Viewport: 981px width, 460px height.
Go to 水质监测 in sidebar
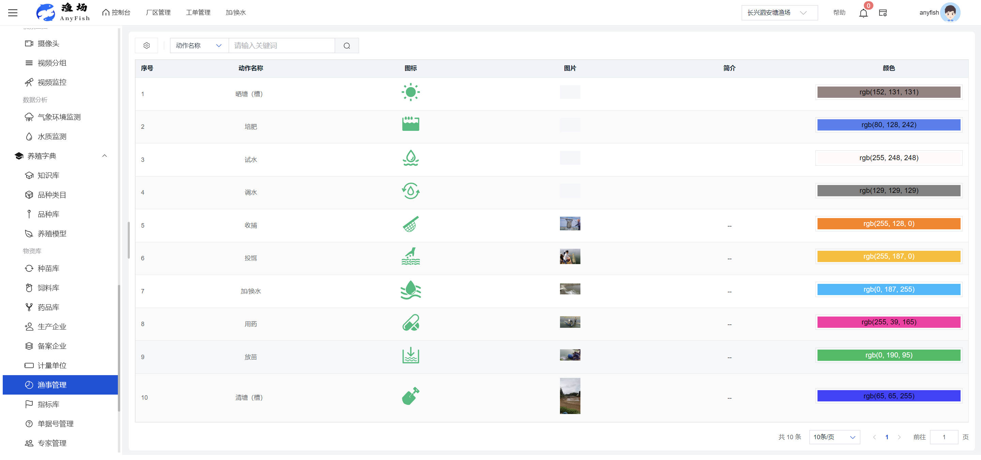click(x=52, y=136)
